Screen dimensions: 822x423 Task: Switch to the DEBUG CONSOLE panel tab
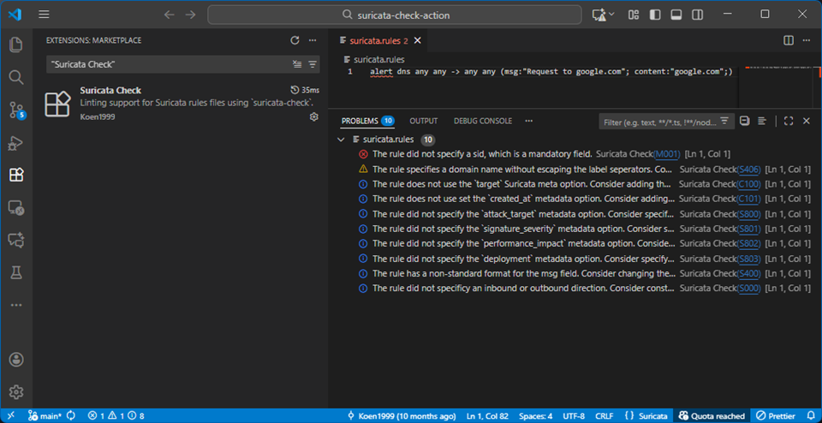click(483, 121)
